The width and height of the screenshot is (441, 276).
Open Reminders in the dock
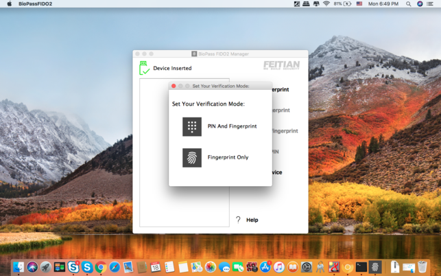tap(169, 267)
